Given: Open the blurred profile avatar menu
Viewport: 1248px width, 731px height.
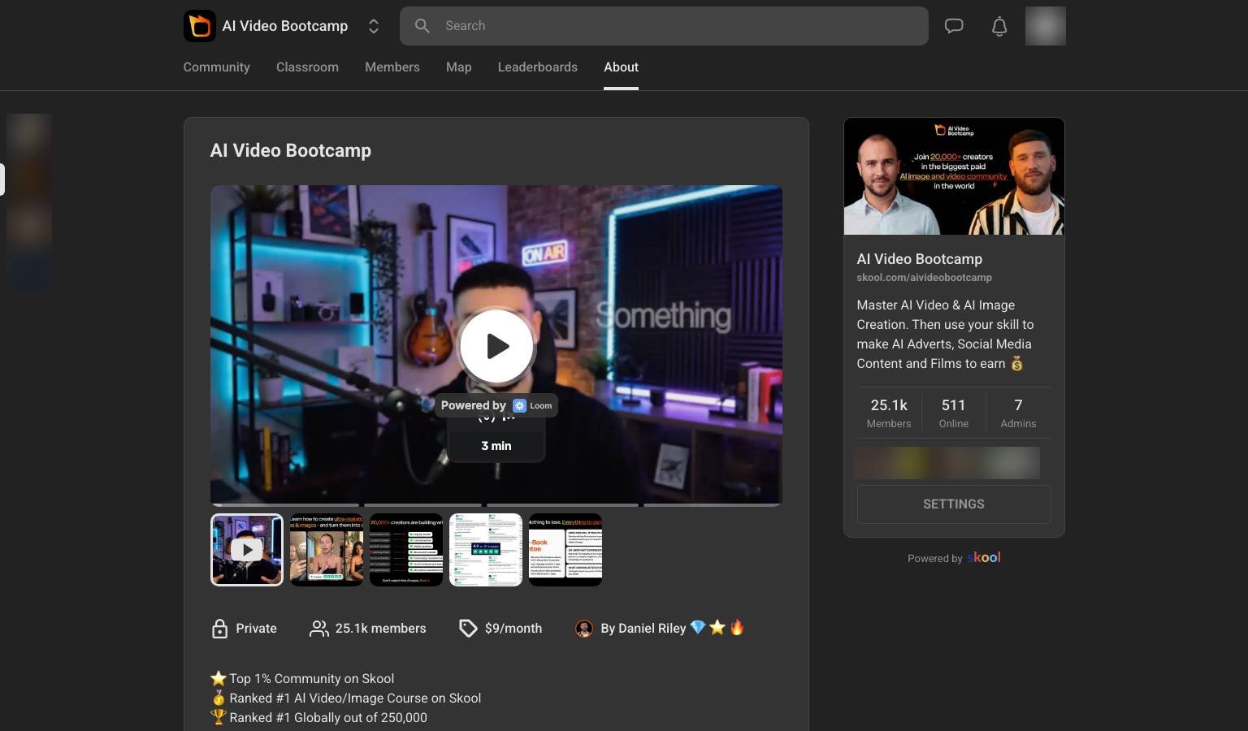Looking at the screenshot, I should tap(1046, 26).
